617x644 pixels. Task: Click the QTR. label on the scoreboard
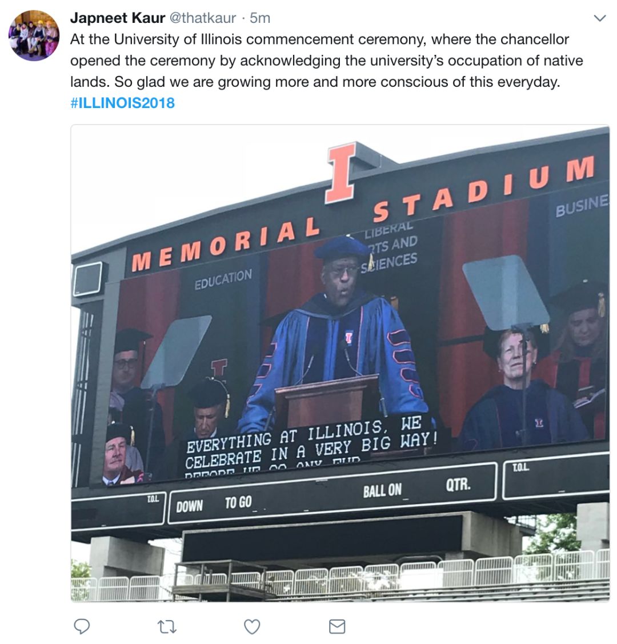(x=458, y=485)
